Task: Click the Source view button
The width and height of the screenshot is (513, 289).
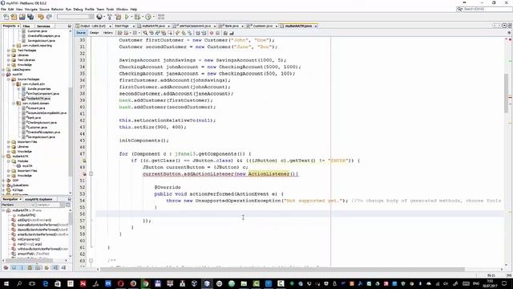Action: (80, 33)
